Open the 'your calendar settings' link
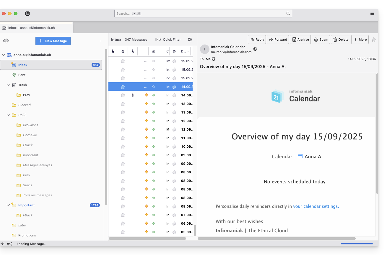Screen dimensions: 387x255 [x=316, y=206]
